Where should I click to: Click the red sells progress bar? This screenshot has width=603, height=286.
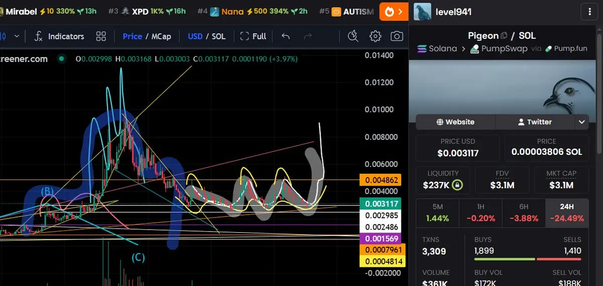[559, 259]
